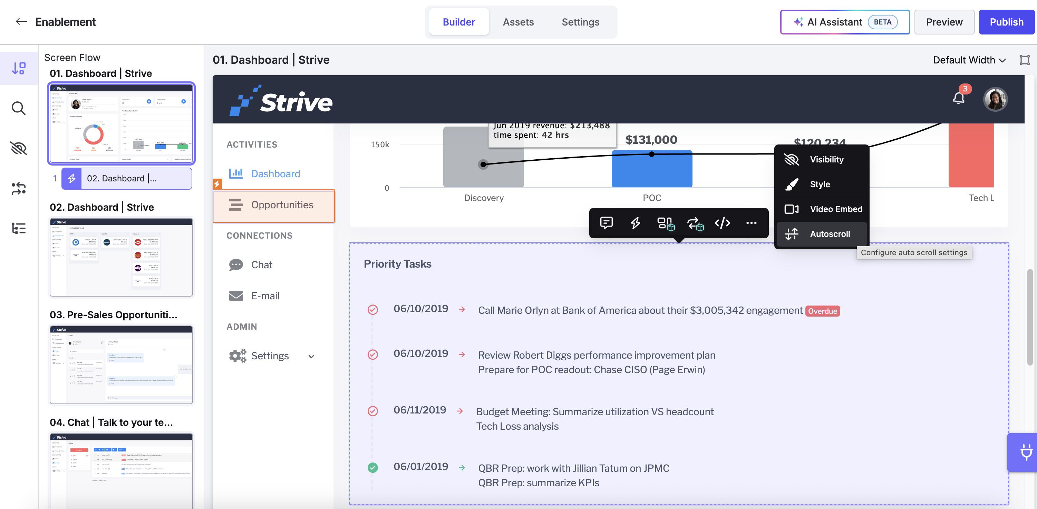Click the orange lightning hotspot badge
Viewport: 1037px width, 509px height.
(217, 184)
